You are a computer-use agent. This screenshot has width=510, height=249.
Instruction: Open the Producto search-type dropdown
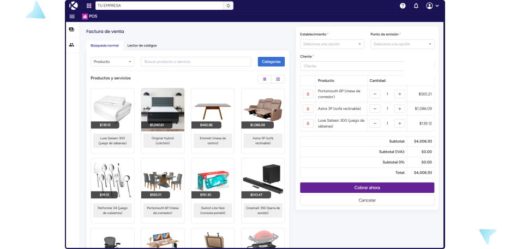(112, 62)
